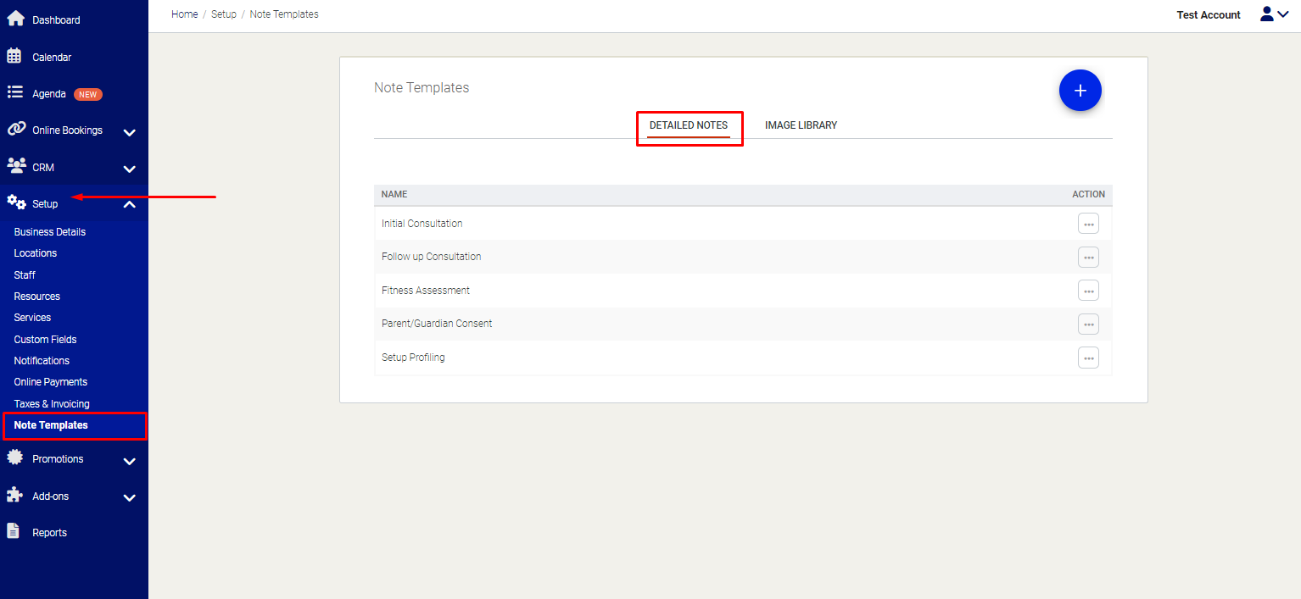This screenshot has width=1301, height=599.
Task: Select Note Templates in the sidebar
Action: [53, 425]
